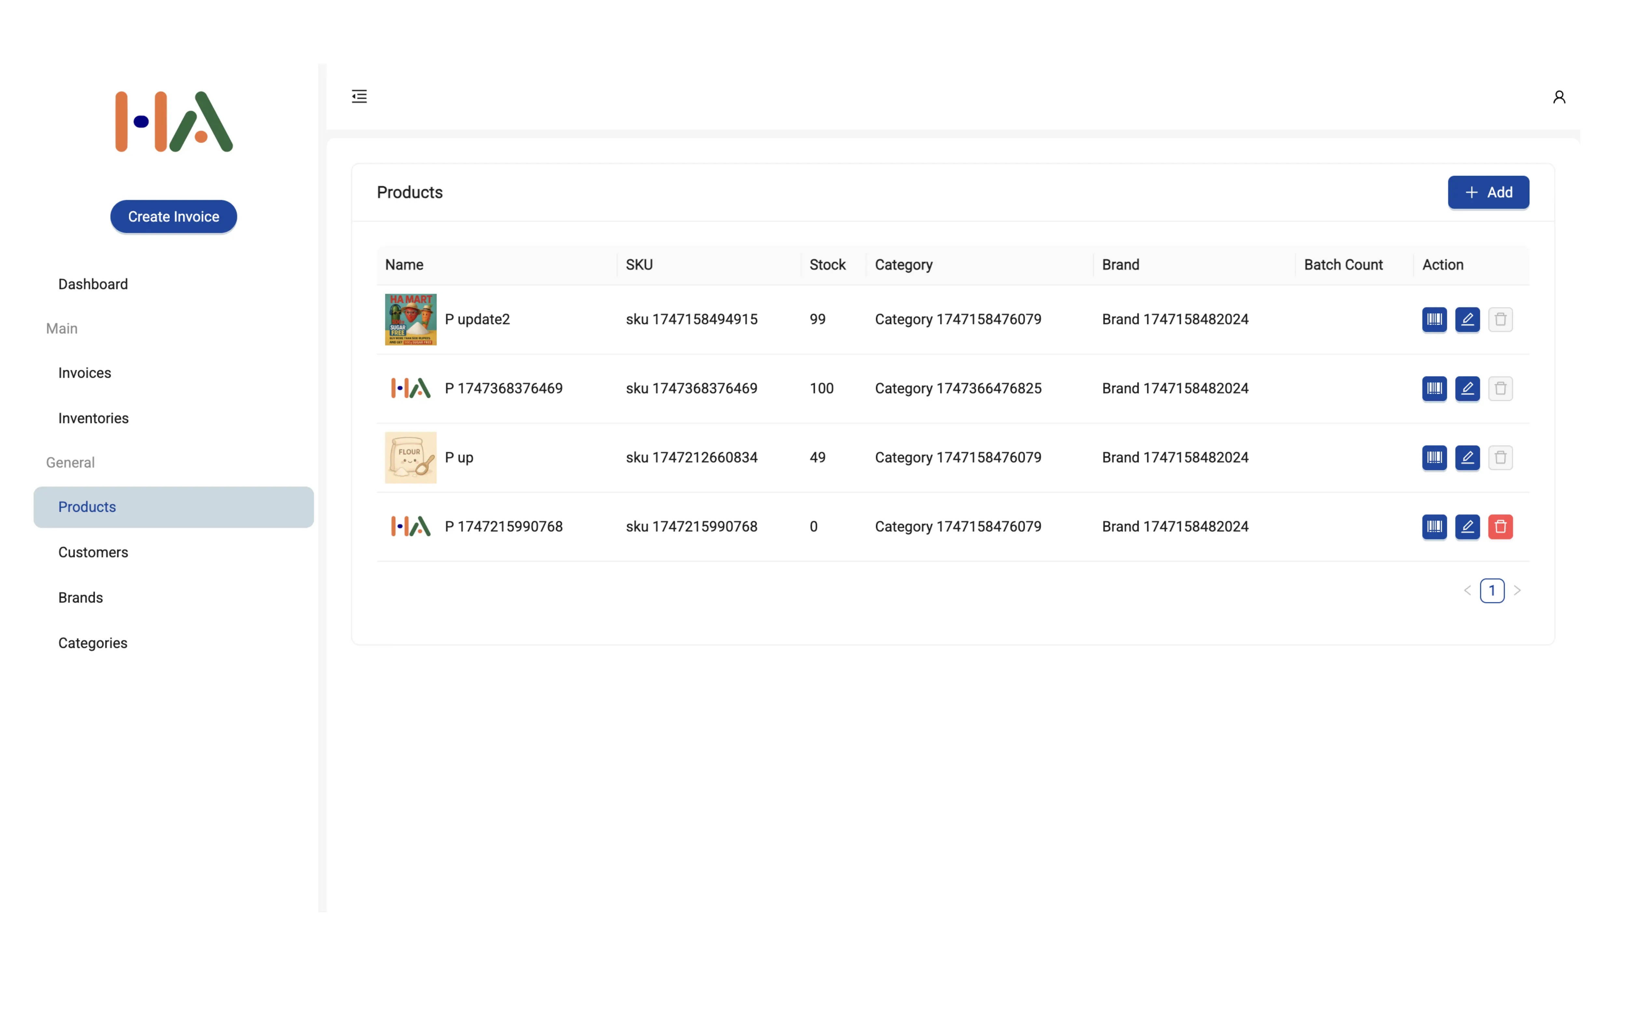Add a new product

[x=1488, y=192]
